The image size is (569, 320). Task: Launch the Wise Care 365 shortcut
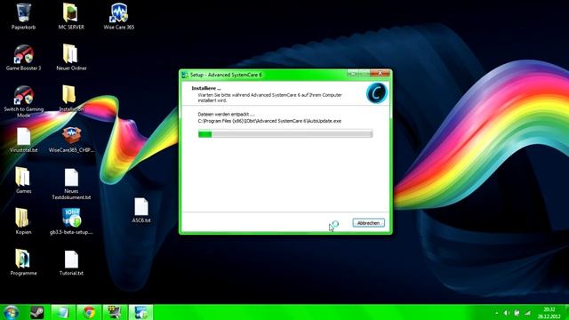tap(118, 16)
